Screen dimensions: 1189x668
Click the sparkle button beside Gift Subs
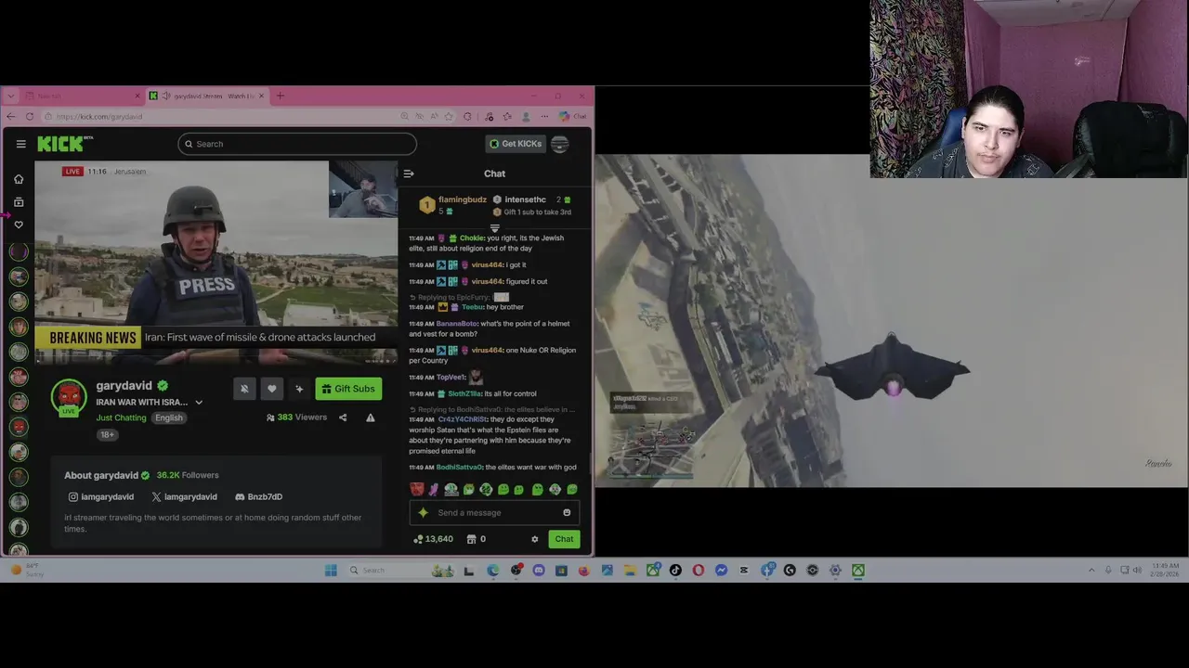[299, 389]
